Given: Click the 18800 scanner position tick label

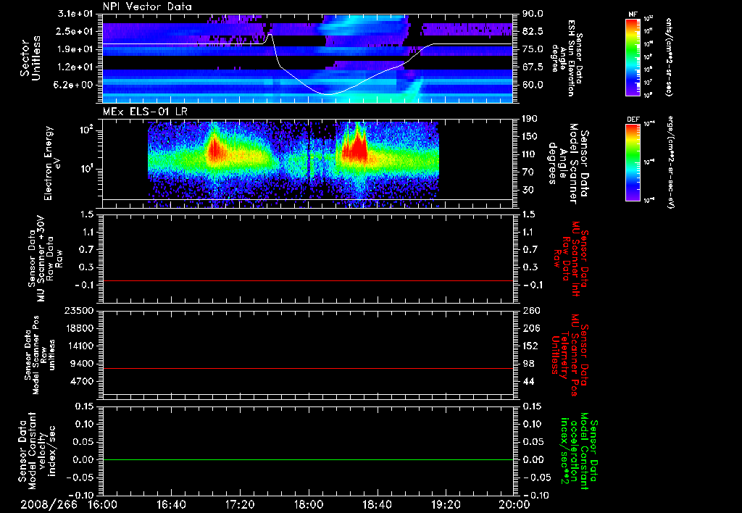Looking at the screenshot, I should point(79,328).
